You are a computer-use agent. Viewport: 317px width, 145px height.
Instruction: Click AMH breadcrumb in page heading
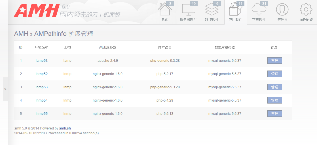(21, 34)
